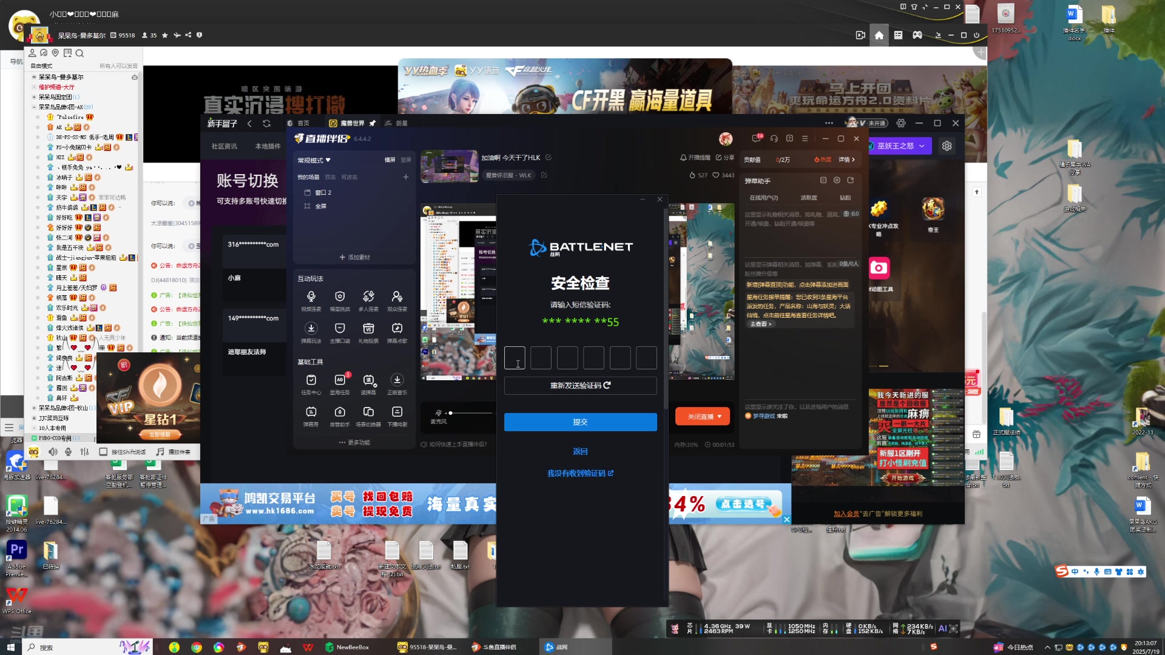
Task: Expand JJC菜鸡互啄 channel
Action: coord(34,418)
